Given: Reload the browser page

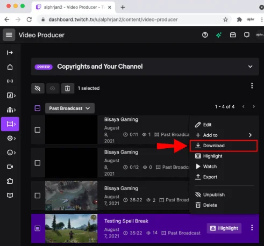Looking at the screenshot, I should click(29, 19).
